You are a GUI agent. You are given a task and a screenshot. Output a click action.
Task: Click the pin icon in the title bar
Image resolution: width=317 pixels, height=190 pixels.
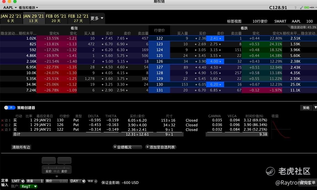point(312,8)
